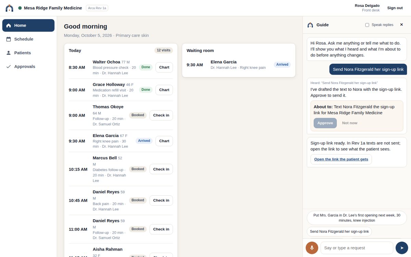Check in Thomas Okoye

click(161, 115)
